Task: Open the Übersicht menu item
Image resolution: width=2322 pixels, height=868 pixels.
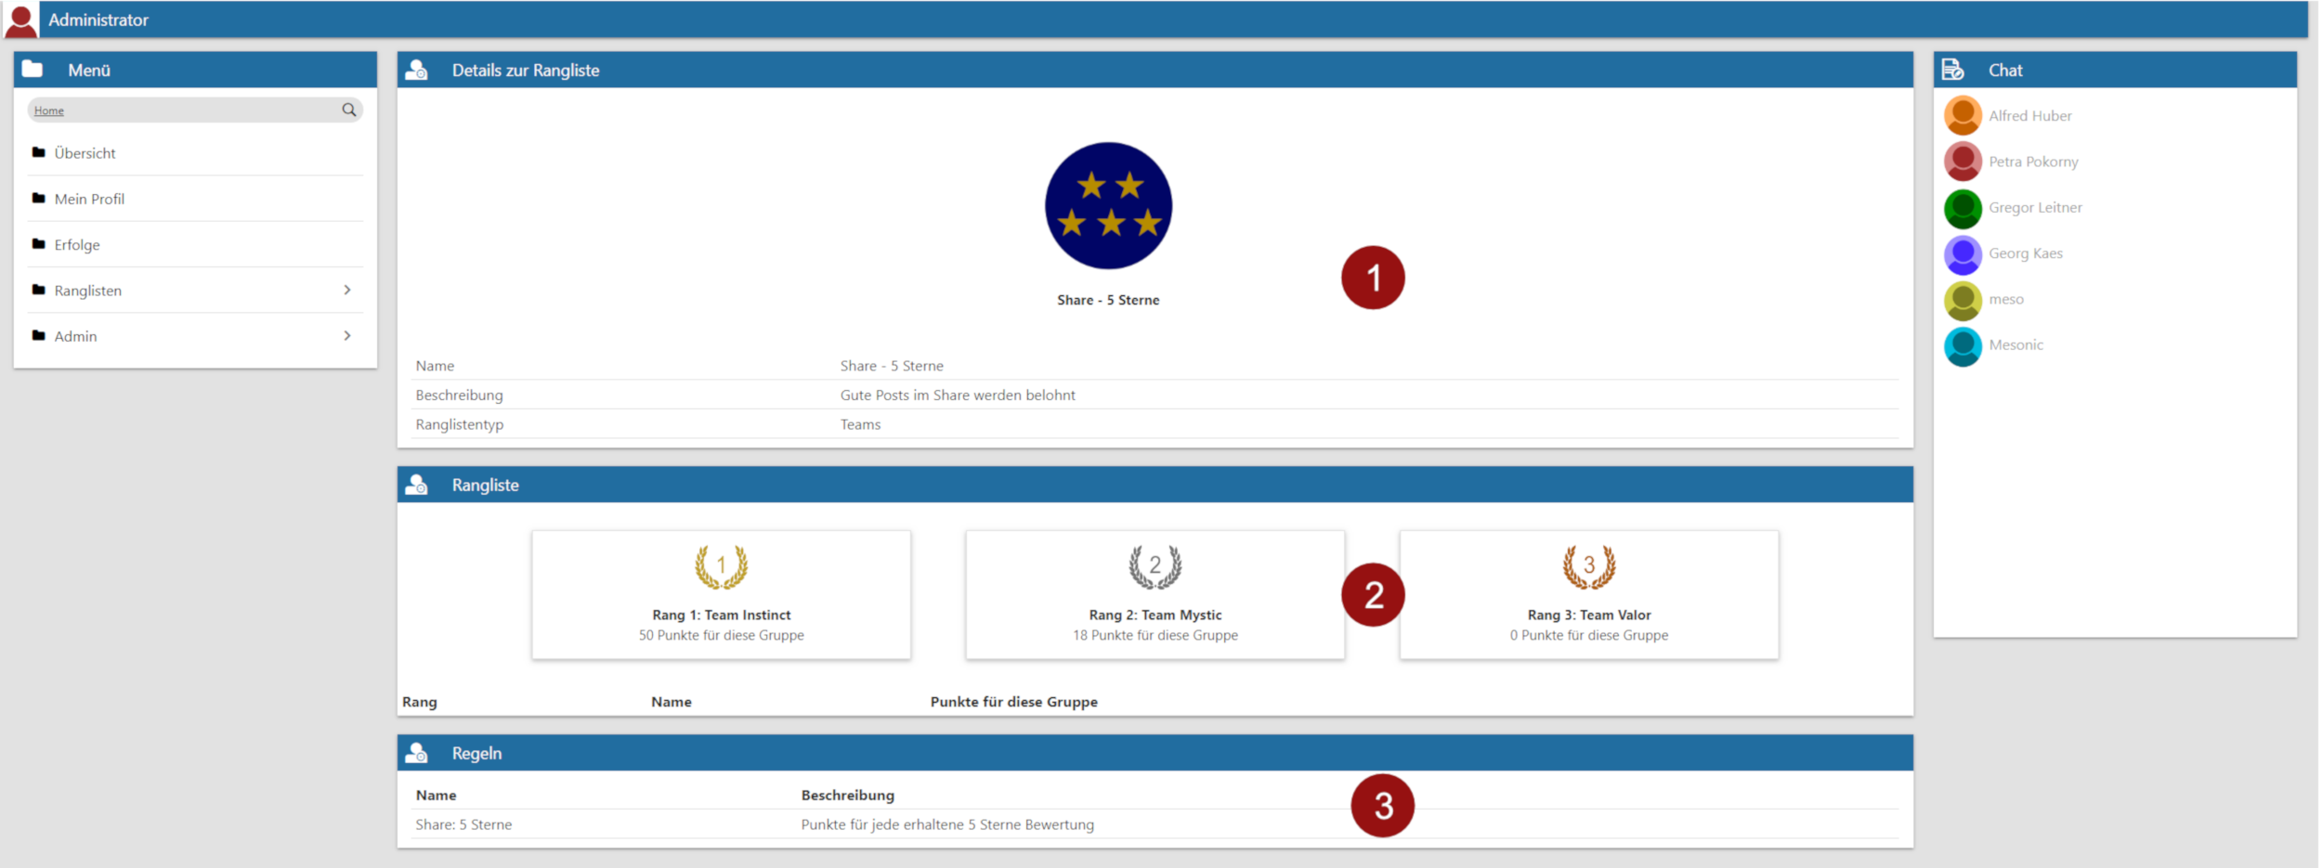Action: [195, 153]
